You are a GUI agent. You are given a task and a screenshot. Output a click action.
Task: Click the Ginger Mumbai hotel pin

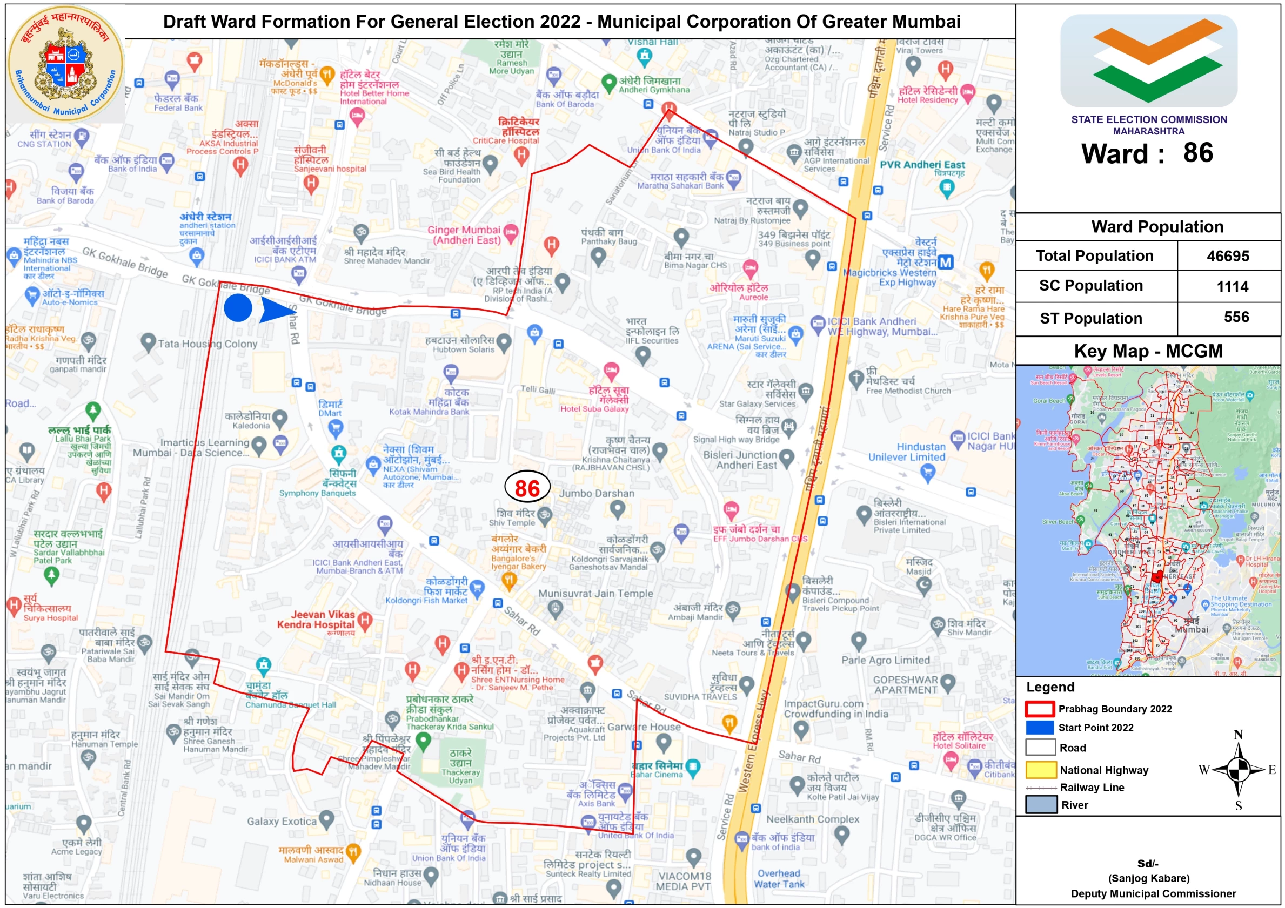(511, 233)
